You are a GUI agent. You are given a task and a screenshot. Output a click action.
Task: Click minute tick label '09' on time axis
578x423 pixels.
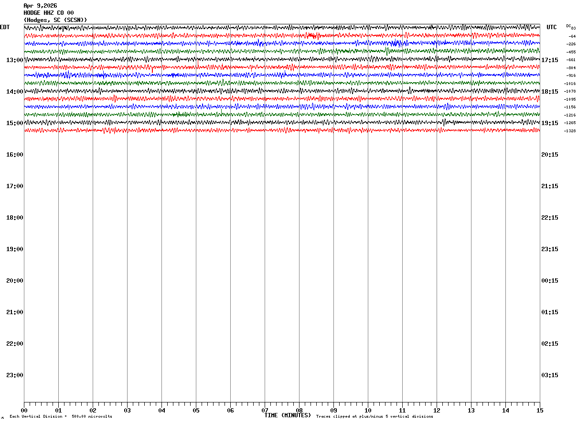(x=333, y=411)
